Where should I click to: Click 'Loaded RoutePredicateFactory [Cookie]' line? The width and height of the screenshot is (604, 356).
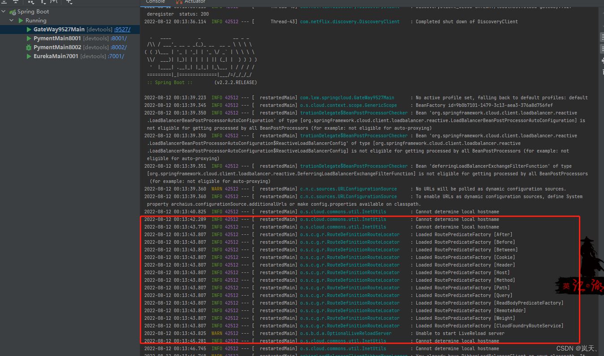(x=466, y=257)
